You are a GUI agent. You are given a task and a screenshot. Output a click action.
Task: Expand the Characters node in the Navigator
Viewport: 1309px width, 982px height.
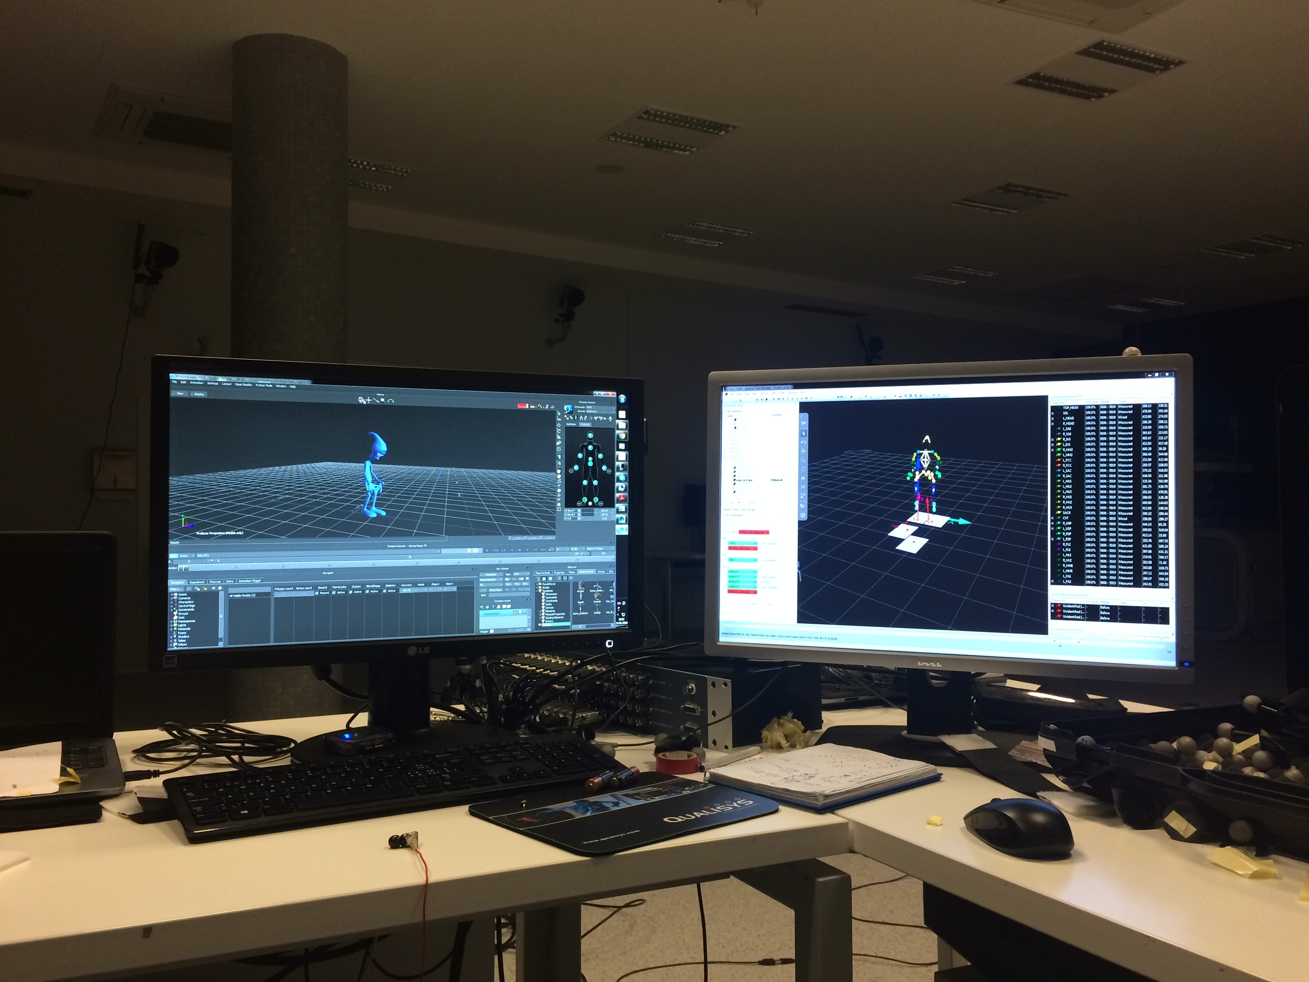pyautogui.click(x=172, y=603)
